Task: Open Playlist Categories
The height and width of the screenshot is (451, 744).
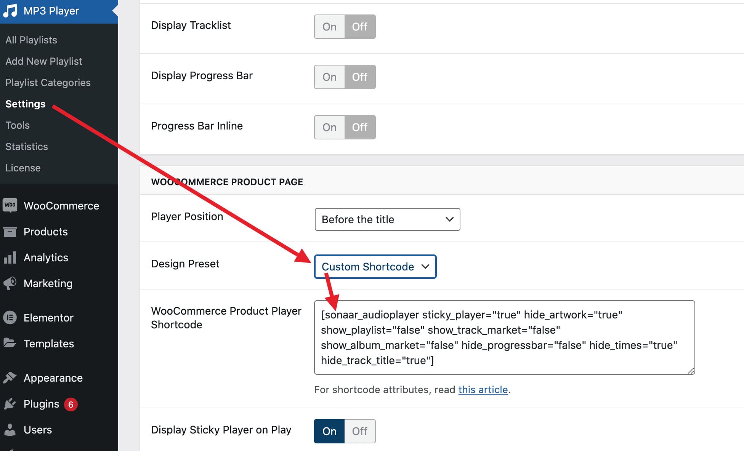Action: click(x=48, y=83)
